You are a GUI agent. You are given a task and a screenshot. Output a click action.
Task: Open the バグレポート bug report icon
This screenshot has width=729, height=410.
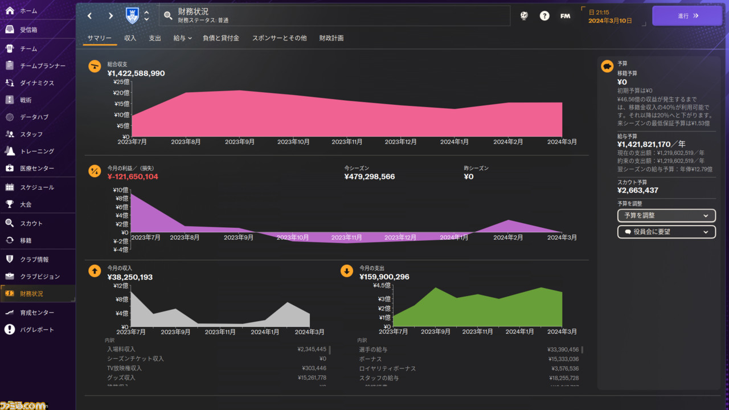point(10,329)
